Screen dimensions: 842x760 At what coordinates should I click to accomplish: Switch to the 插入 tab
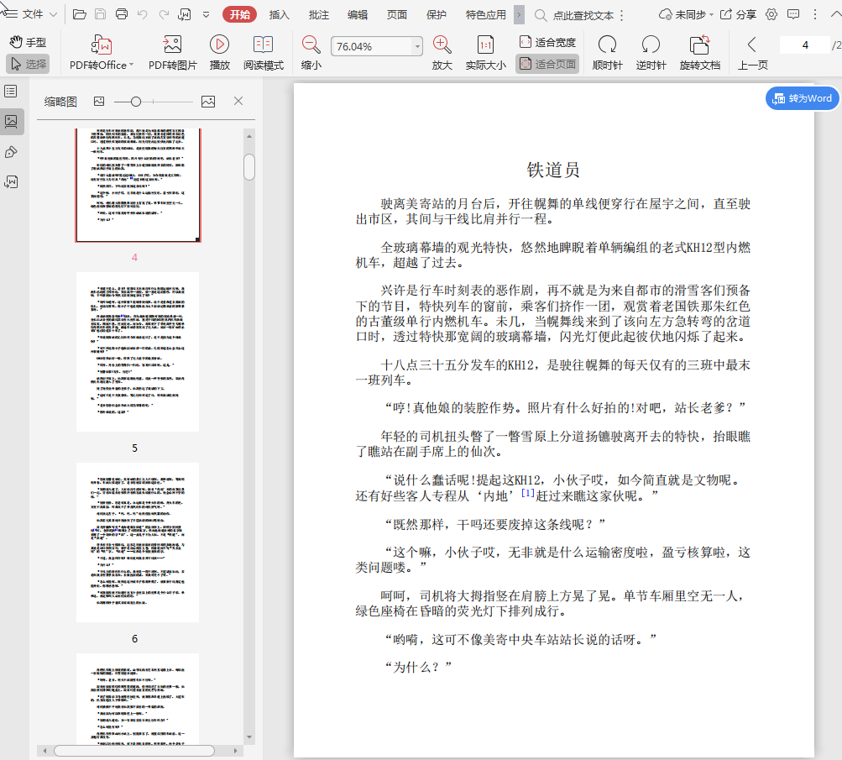coord(280,14)
